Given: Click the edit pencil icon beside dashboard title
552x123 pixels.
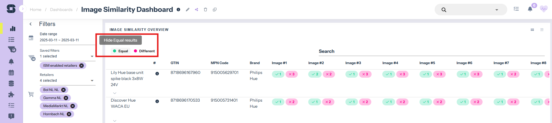Looking at the screenshot, I should pos(188,10).
